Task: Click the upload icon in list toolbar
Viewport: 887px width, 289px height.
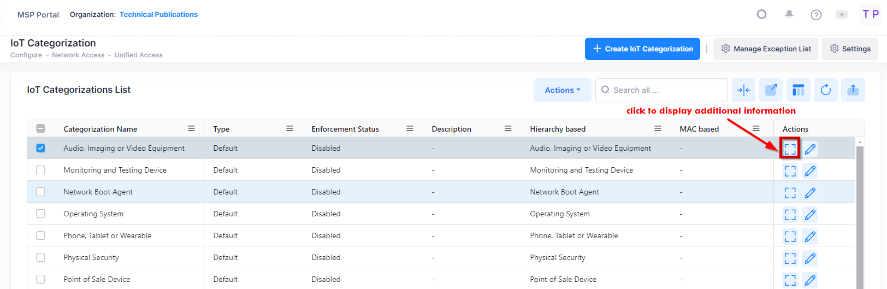Action: (x=853, y=90)
